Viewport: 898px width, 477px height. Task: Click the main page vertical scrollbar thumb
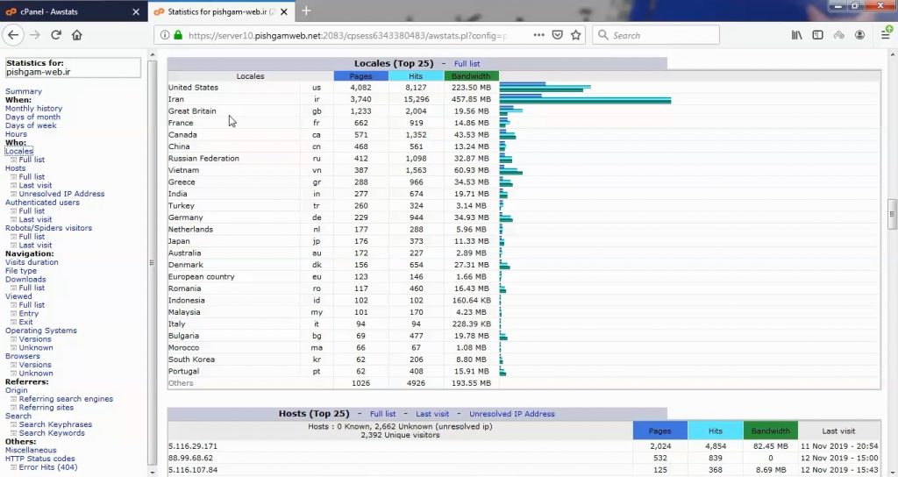[x=892, y=214]
